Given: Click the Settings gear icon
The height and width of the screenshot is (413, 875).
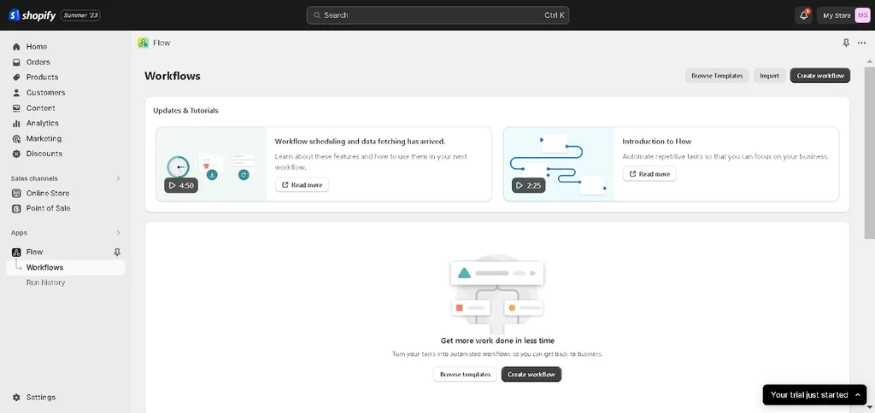Looking at the screenshot, I should (x=16, y=398).
